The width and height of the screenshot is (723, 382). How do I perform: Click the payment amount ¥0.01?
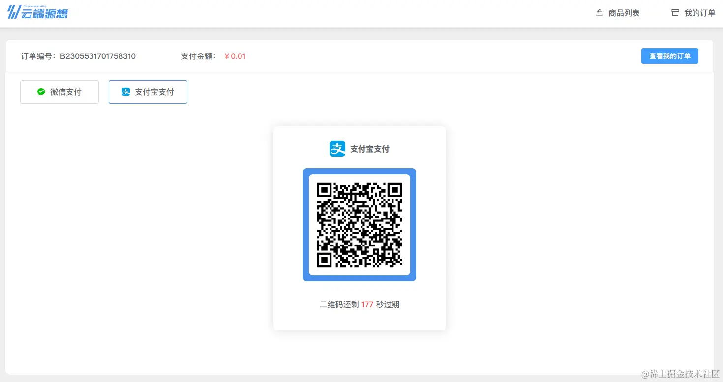point(235,56)
